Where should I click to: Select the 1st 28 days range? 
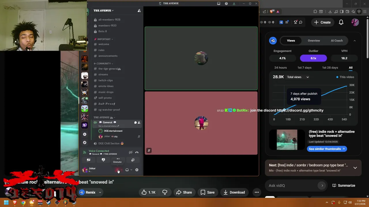pos(330,68)
